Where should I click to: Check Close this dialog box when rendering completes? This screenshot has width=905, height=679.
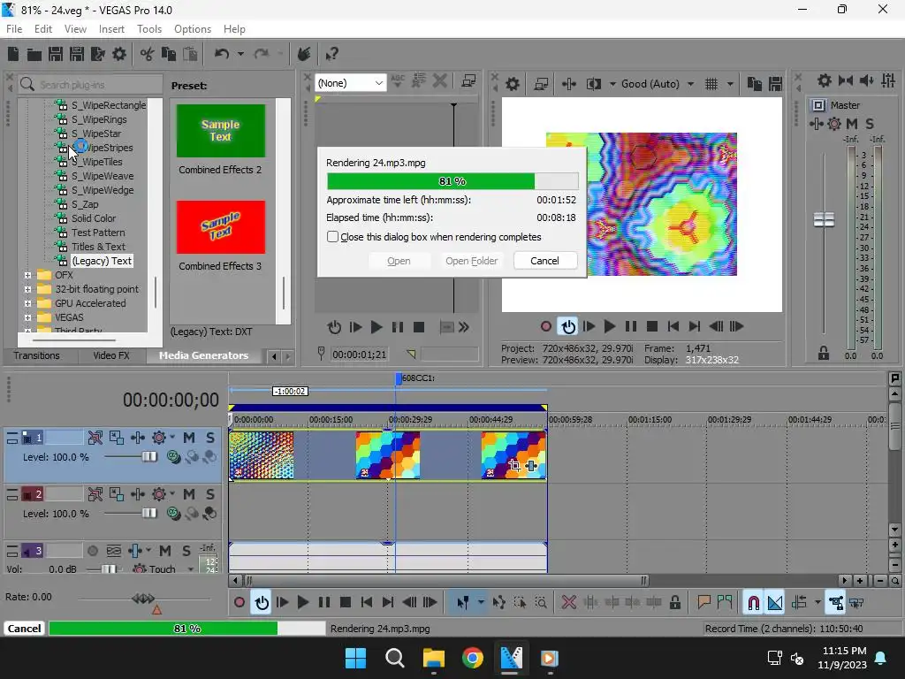332,237
